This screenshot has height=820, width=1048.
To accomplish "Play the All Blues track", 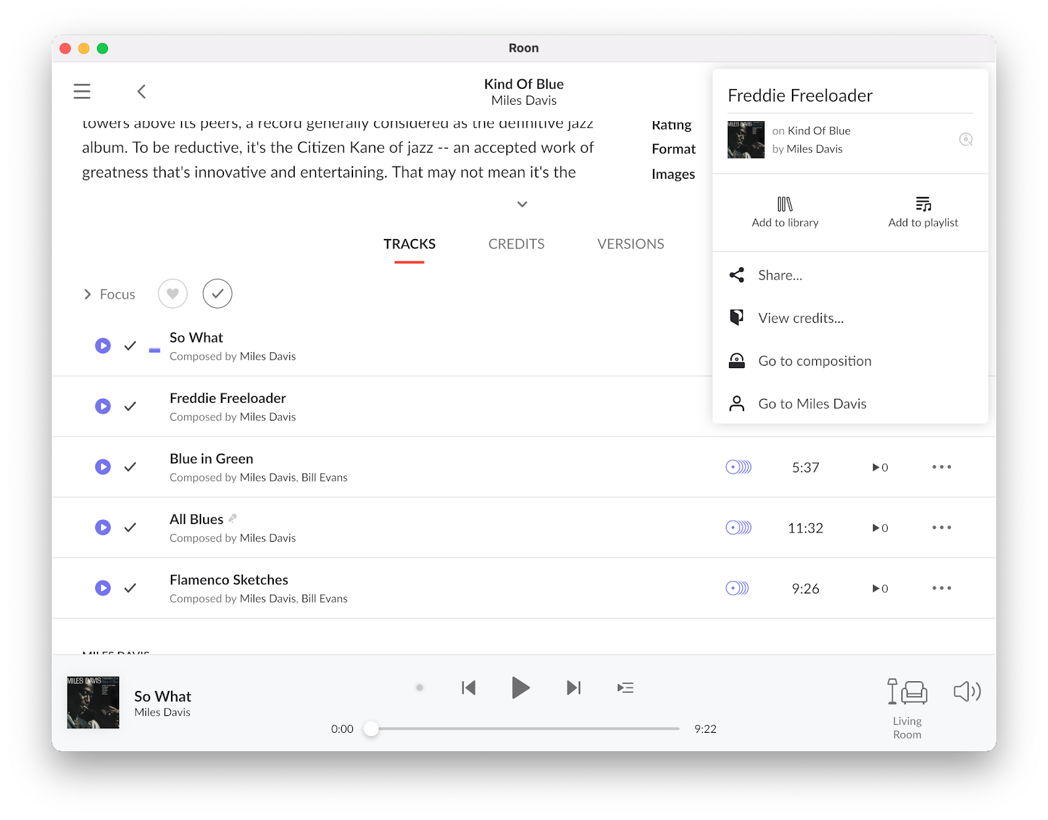I will 103,527.
